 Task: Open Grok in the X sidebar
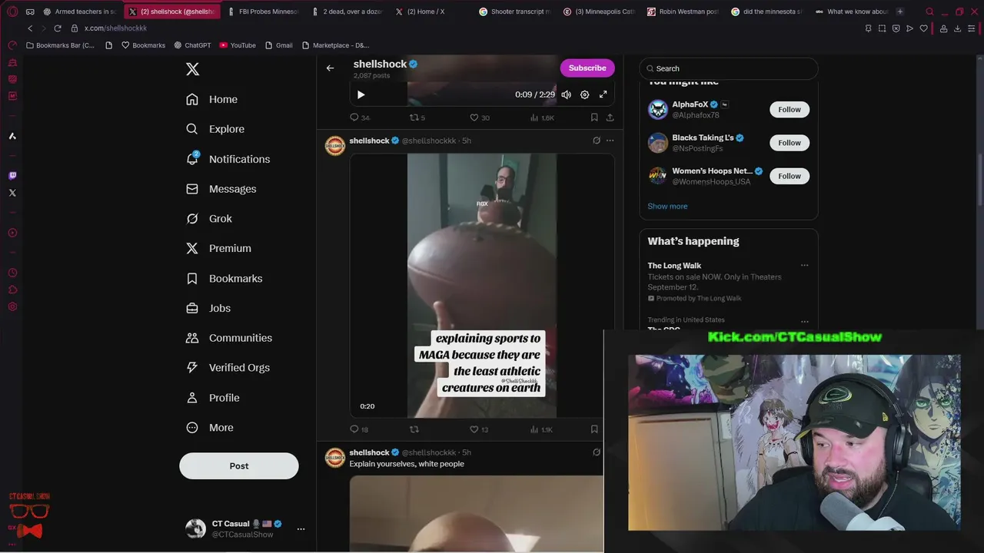pyautogui.click(x=208, y=219)
